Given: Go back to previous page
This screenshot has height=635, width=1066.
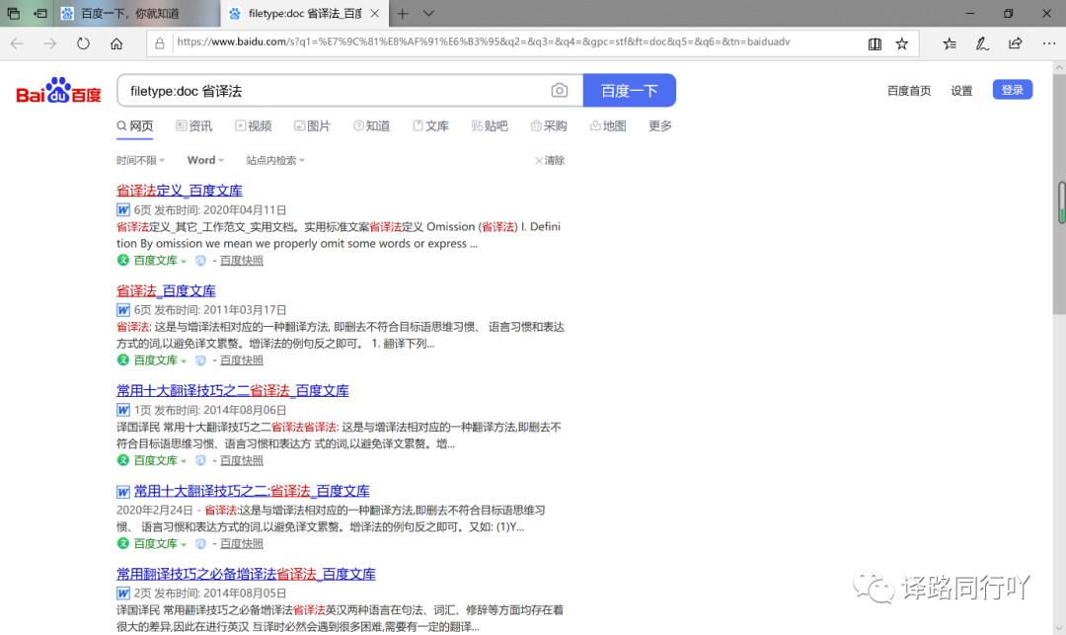Looking at the screenshot, I should tap(17, 43).
